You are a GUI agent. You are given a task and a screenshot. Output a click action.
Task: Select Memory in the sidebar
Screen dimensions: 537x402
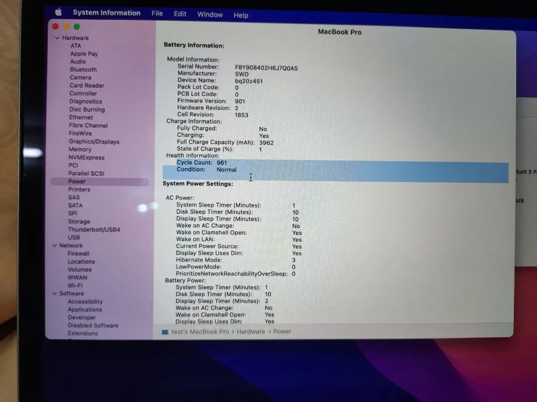(x=80, y=149)
